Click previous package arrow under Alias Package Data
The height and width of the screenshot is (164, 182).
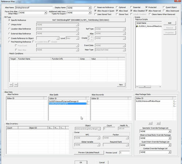[x=150, y=123]
